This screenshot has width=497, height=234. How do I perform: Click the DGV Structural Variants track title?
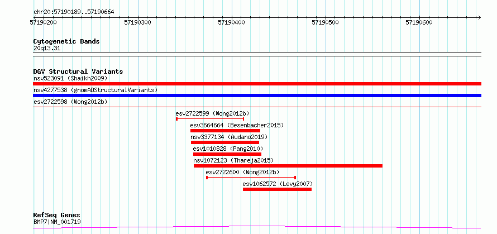78,71
